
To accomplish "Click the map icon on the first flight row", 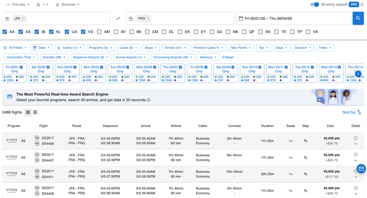I will pyautogui.click(x=306, y=140).
